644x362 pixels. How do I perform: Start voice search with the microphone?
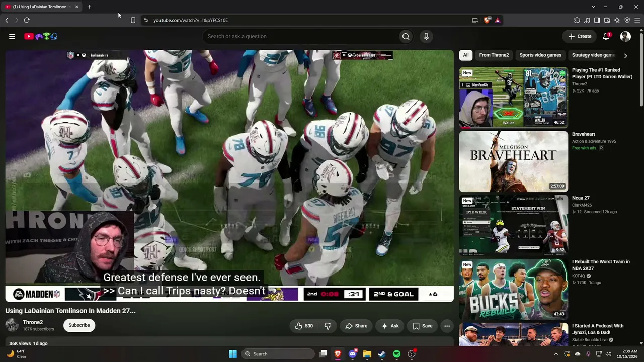(x=426, y=36)
